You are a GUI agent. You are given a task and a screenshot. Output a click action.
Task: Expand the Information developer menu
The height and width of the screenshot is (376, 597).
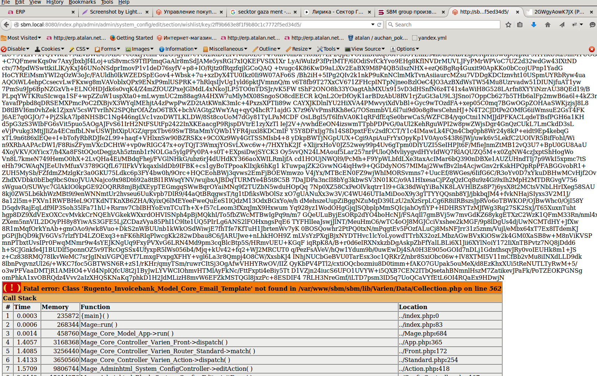tap(178, 49)
